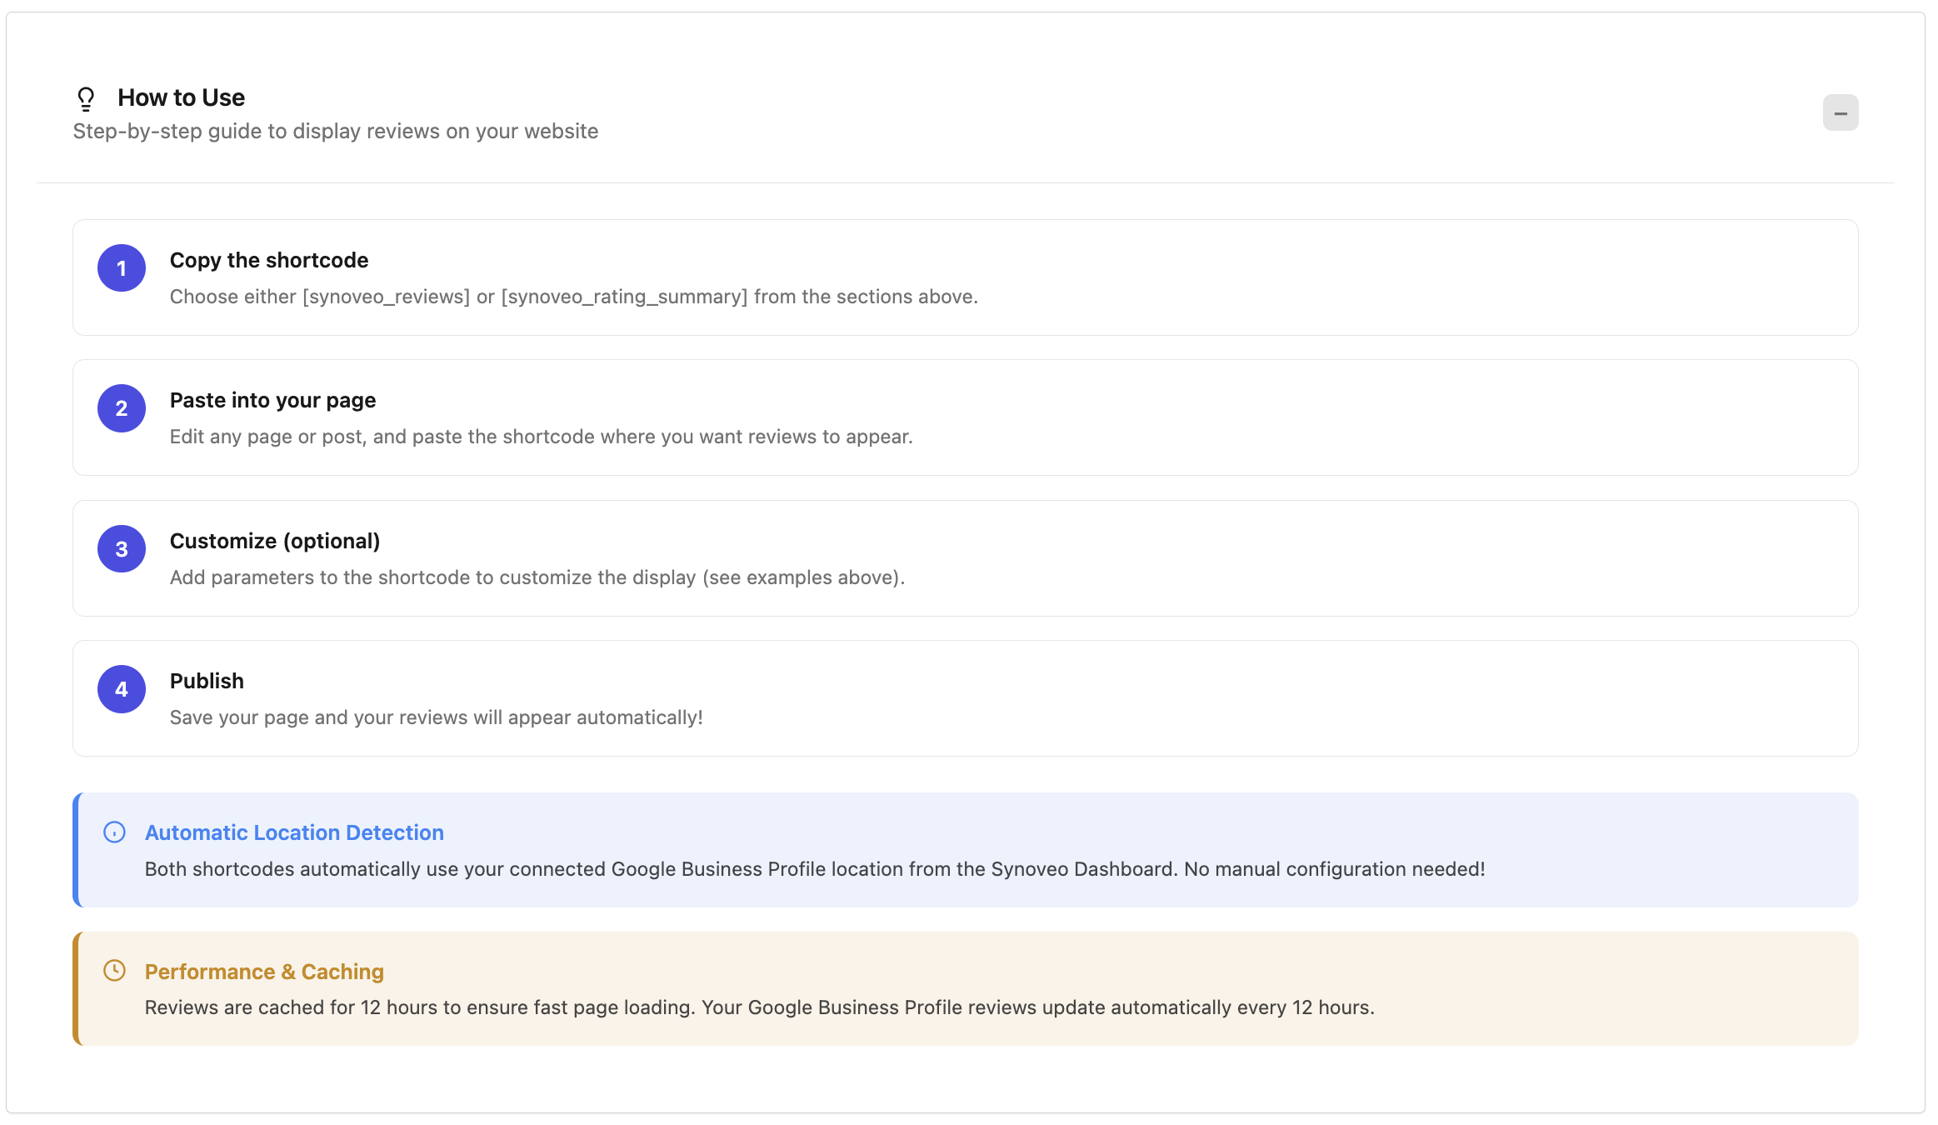Click the synoveo_reviews shortcode description text

pyautogui.click(x=573, y=297)
